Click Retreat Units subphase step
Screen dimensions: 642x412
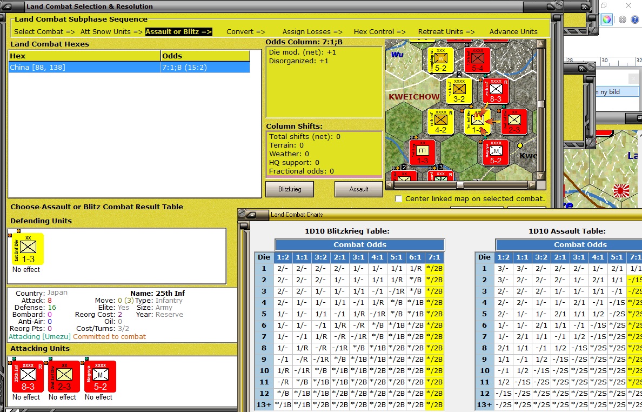point(446,31)
